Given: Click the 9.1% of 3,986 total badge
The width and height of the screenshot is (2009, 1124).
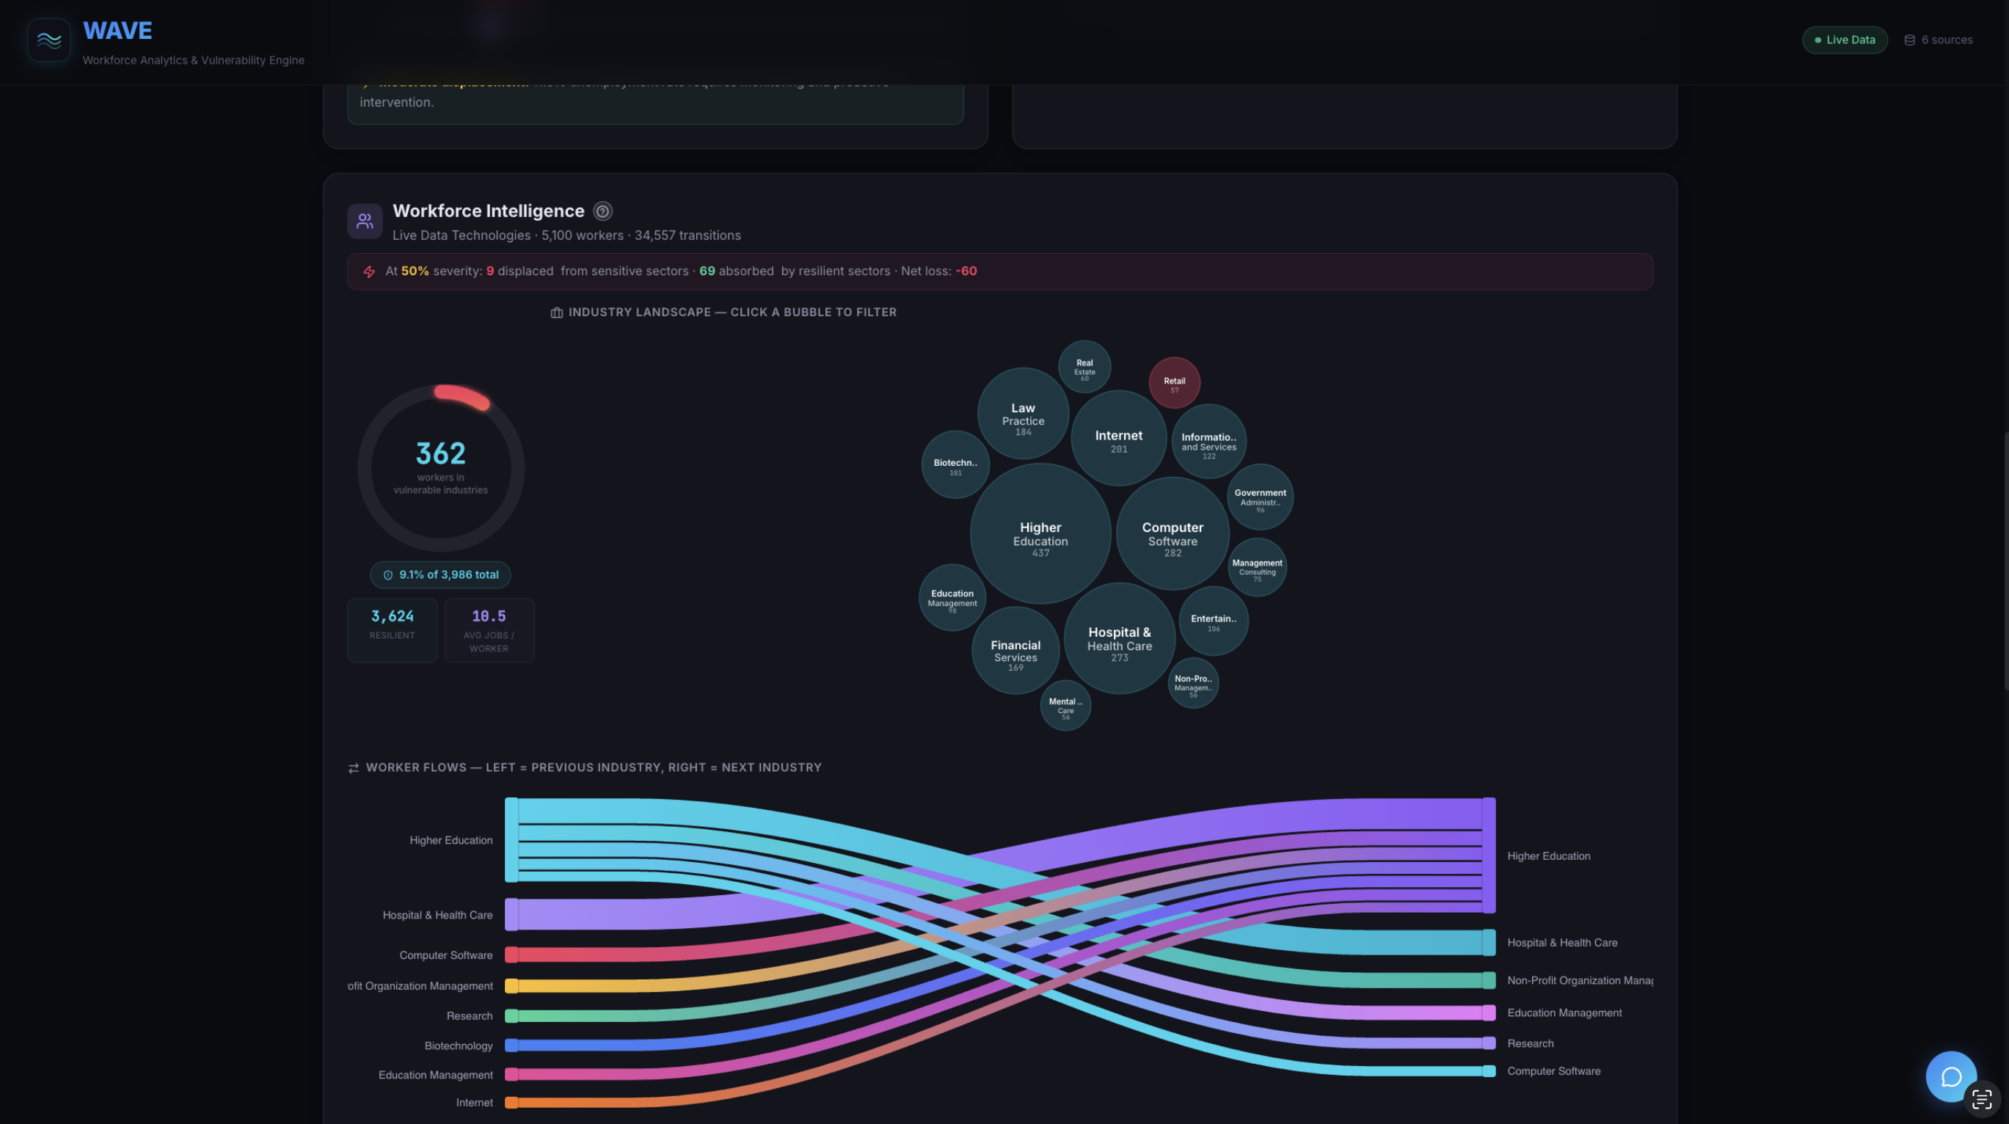Looking at the screenshot, I should (x=440, y=575).
